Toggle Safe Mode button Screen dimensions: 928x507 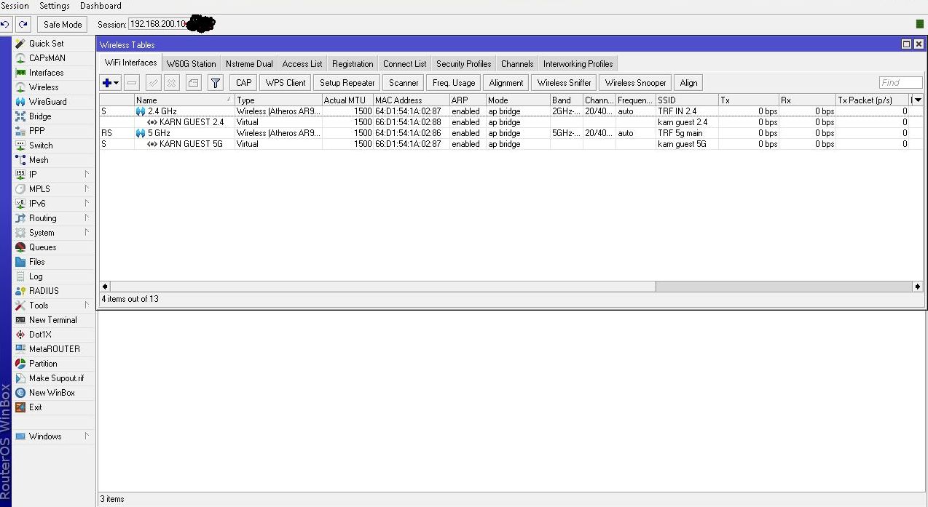63,24
